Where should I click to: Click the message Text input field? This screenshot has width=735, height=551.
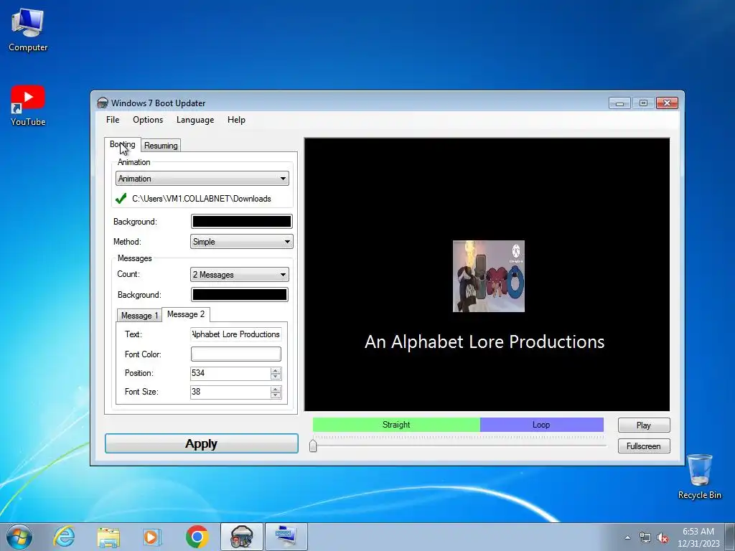point(235,334)
